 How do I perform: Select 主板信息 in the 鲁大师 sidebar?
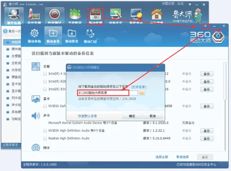(x=14, y=63)
